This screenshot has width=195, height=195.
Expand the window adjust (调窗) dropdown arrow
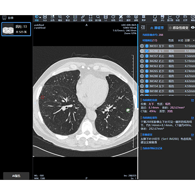[x=40, y=17]
